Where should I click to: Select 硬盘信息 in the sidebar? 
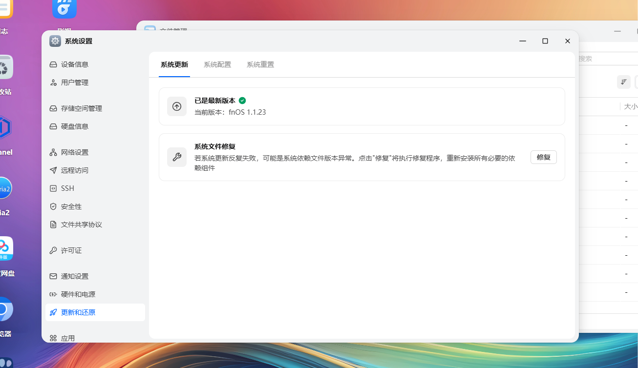(x=95, y=126)
